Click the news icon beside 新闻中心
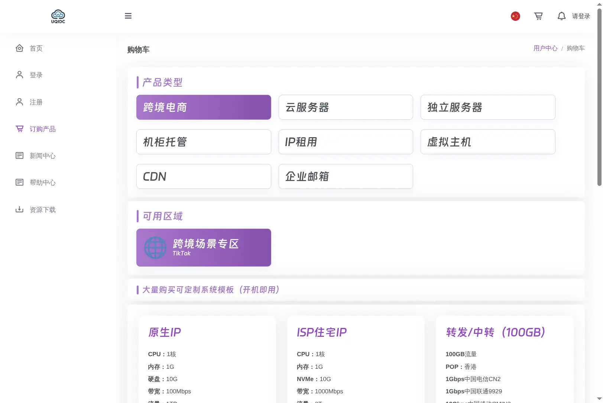Screen dimensions: 603x403 click(x=20, y=155)
